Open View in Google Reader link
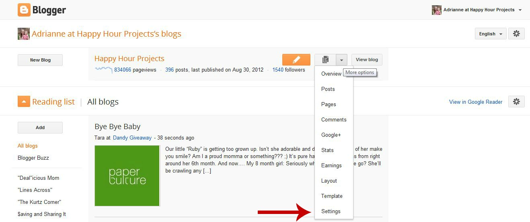The width and height of the screenshot is (530, 222). (476, 102)
